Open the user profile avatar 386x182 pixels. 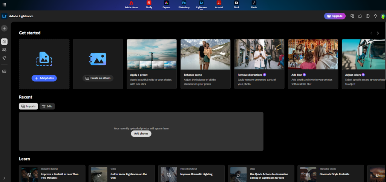coord(382,16)
